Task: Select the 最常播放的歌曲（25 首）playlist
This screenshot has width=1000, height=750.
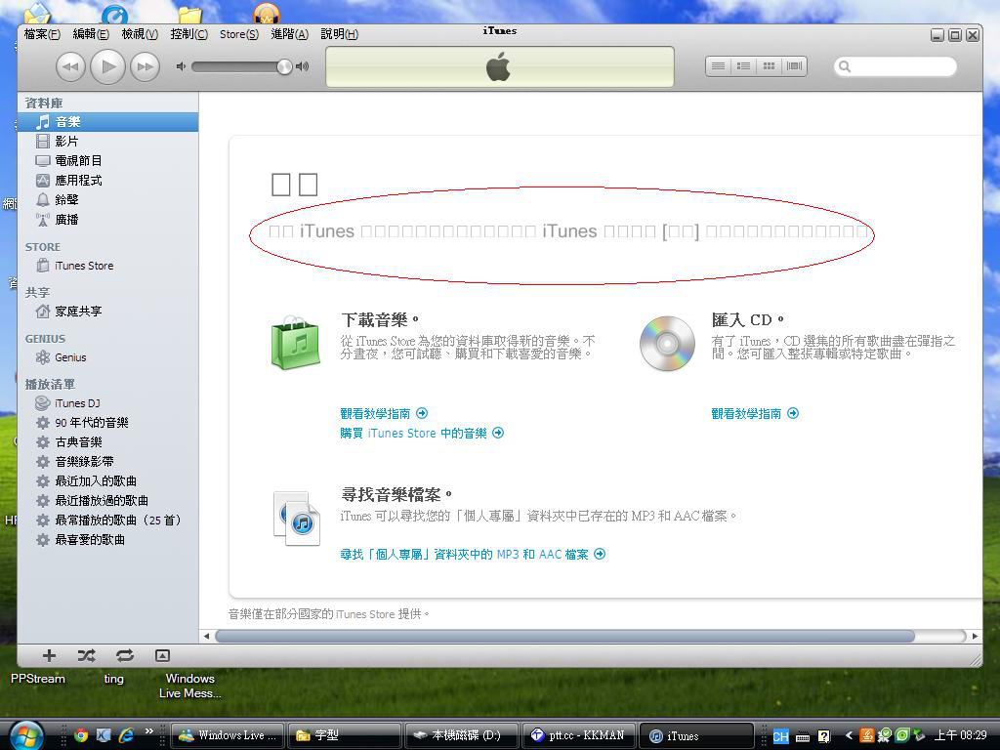Action: coord(107,521)
